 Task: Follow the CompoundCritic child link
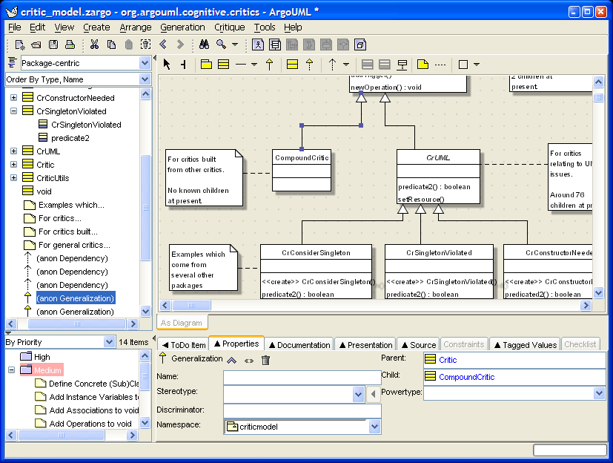466,377
